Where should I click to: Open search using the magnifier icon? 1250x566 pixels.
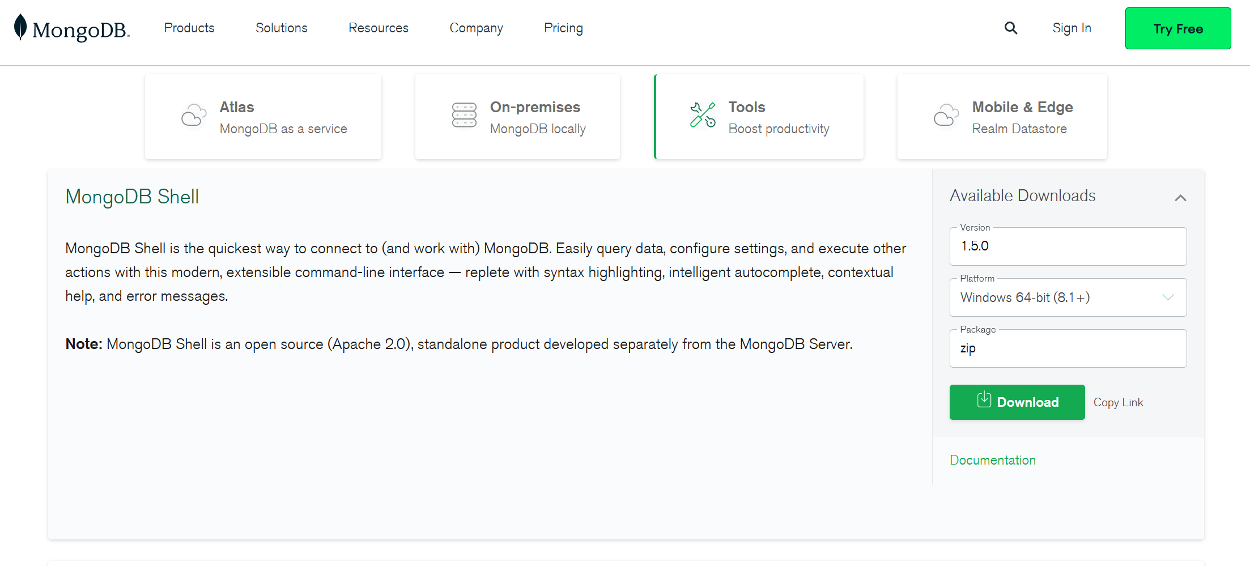point(1011,28)
